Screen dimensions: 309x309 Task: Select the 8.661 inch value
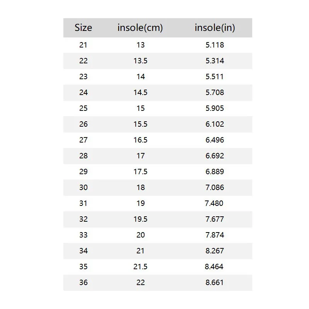point(215,282)
